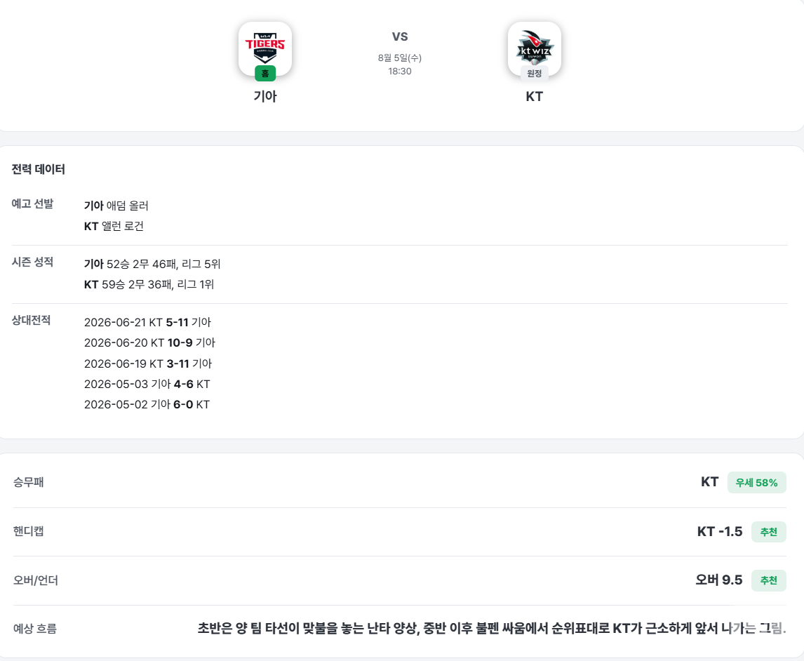This screenshot has width=804, height=661.
Task: Open the 2026-05-03 기아 4-6 KT match result
Action: pyautogui.click(x=147, y=384)
